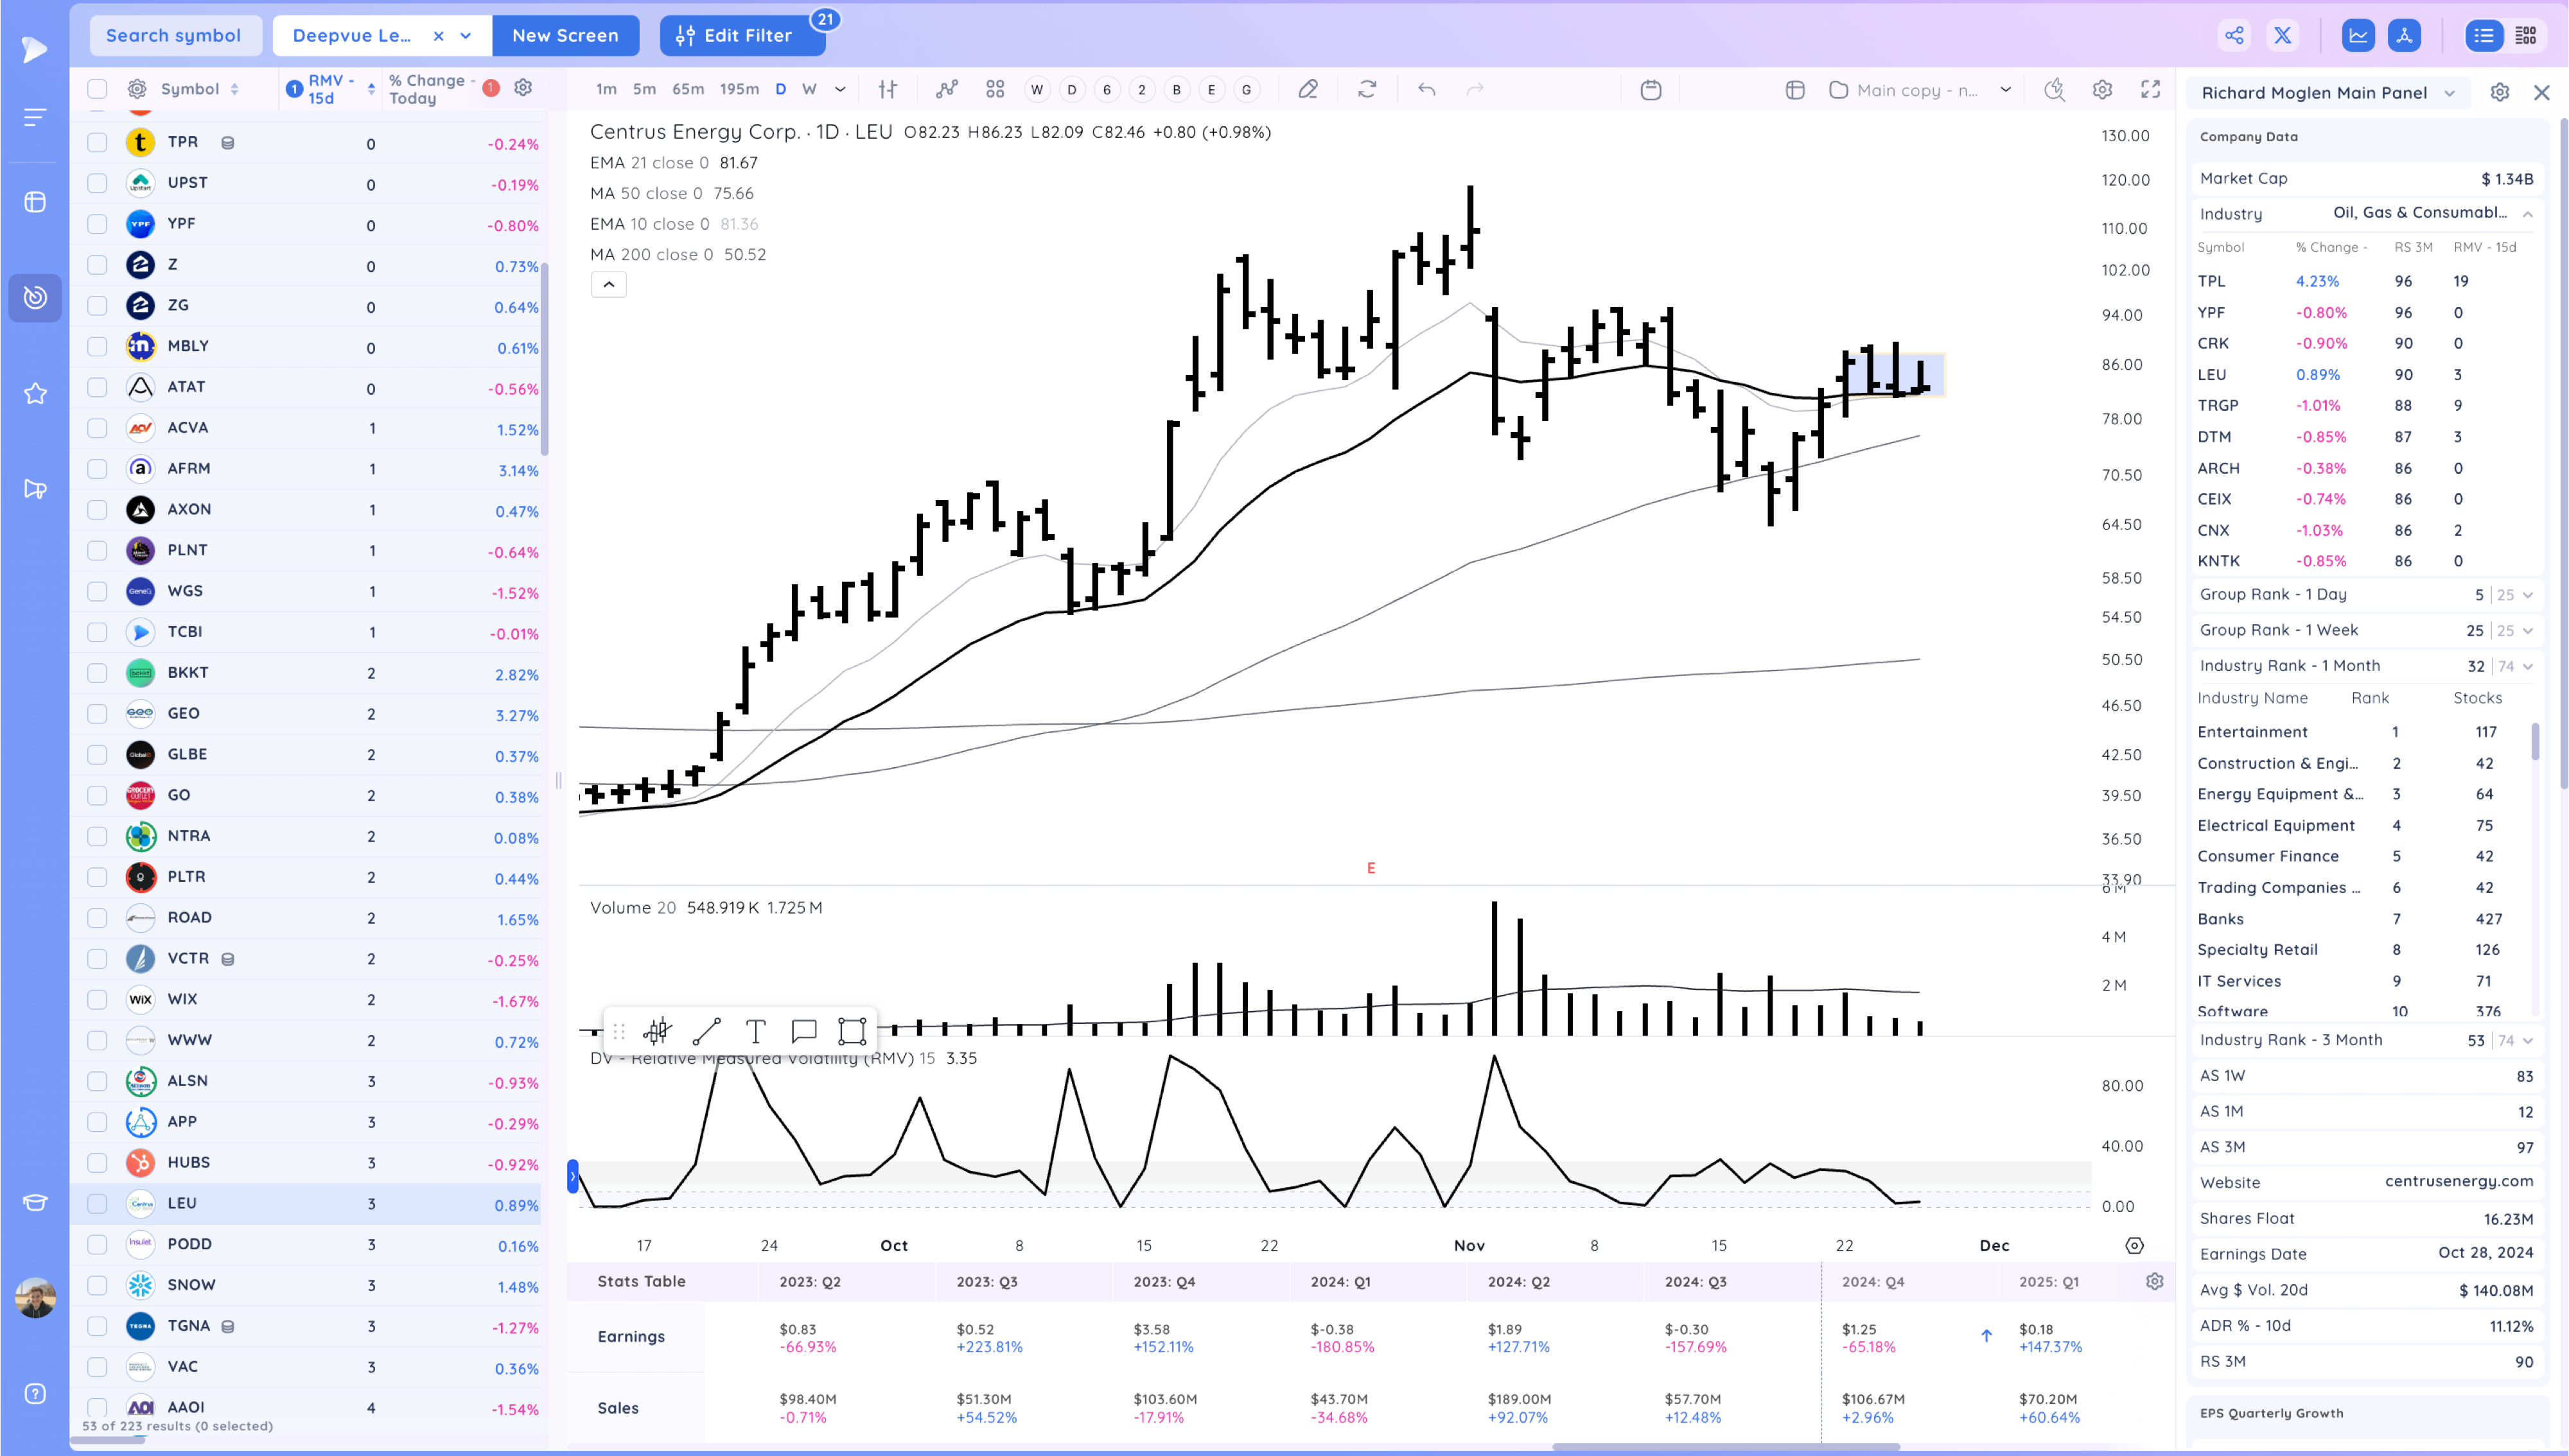
Task: Switch to 65m timeframe
Action: click(x=687, y=89)
